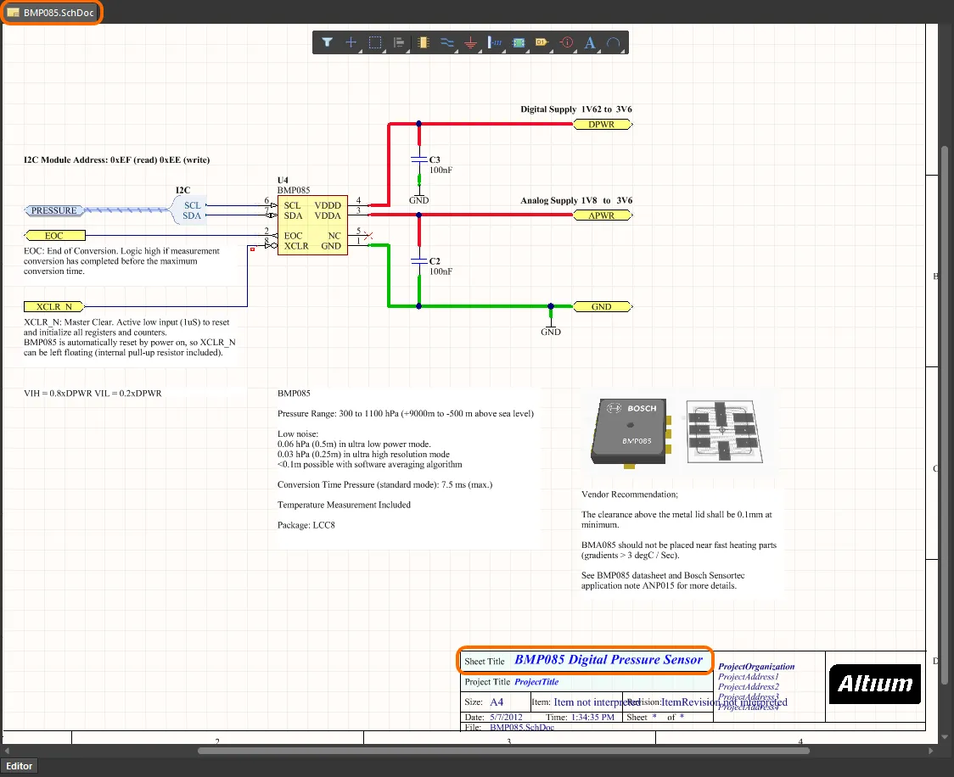
Task: Click the horizontal scrollbar thumb
Action: point(503,751)
